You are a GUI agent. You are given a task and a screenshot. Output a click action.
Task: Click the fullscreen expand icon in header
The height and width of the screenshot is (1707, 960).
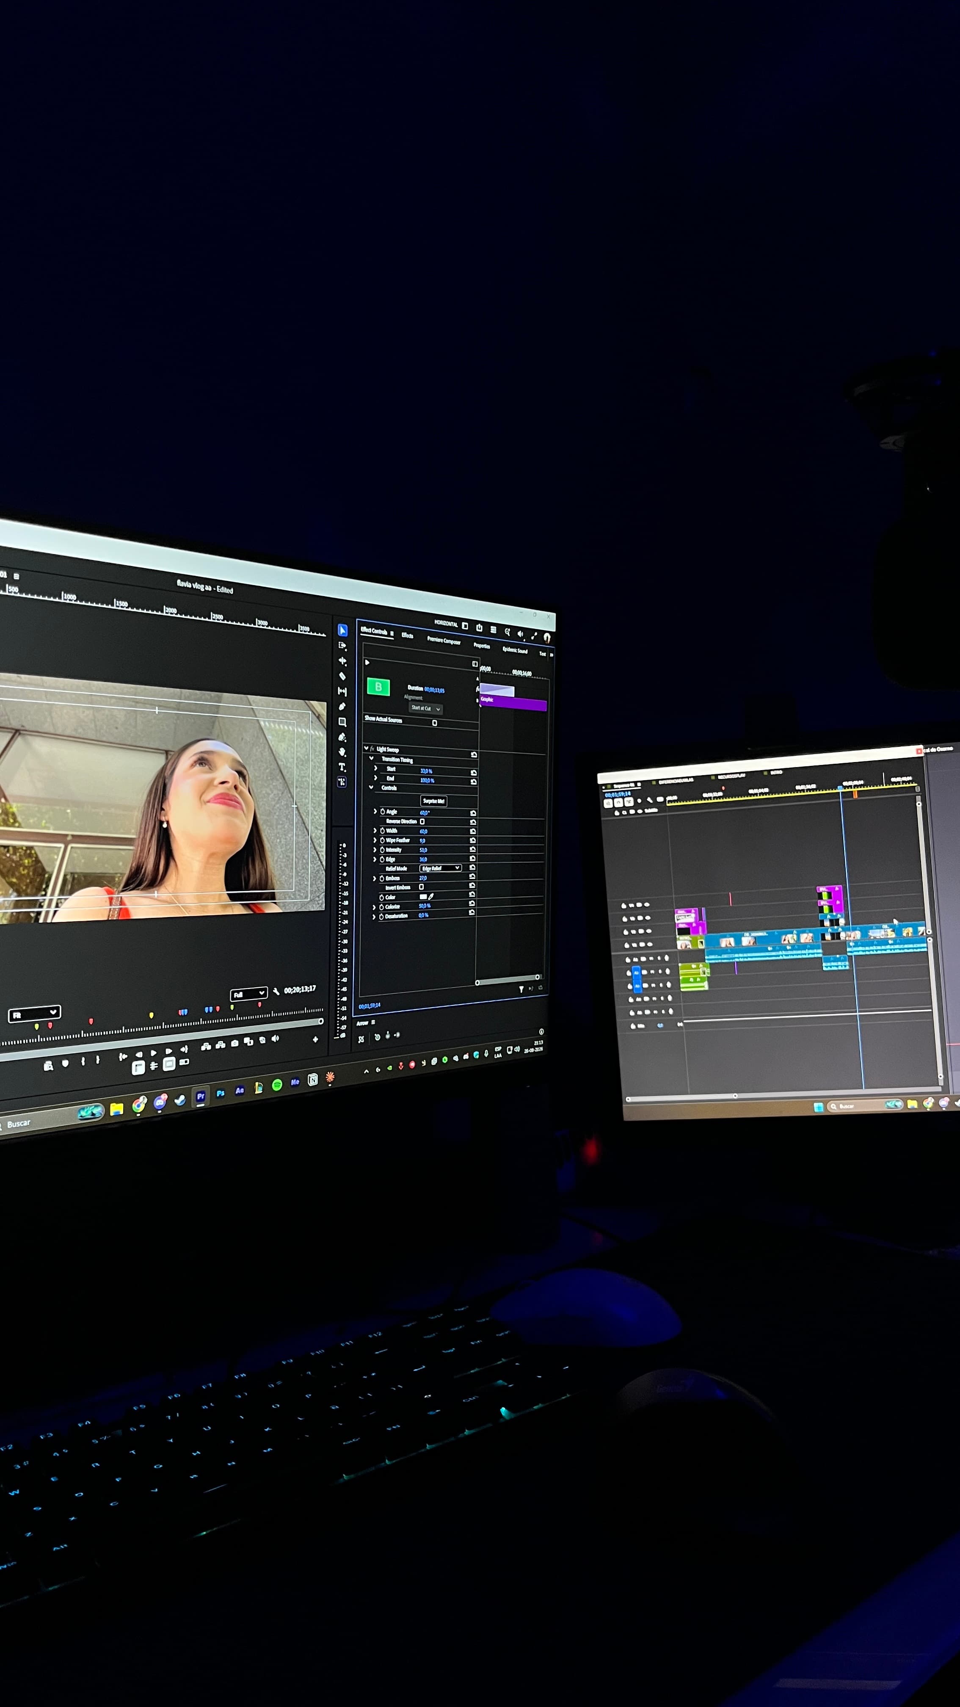click(x=534, y=635)
